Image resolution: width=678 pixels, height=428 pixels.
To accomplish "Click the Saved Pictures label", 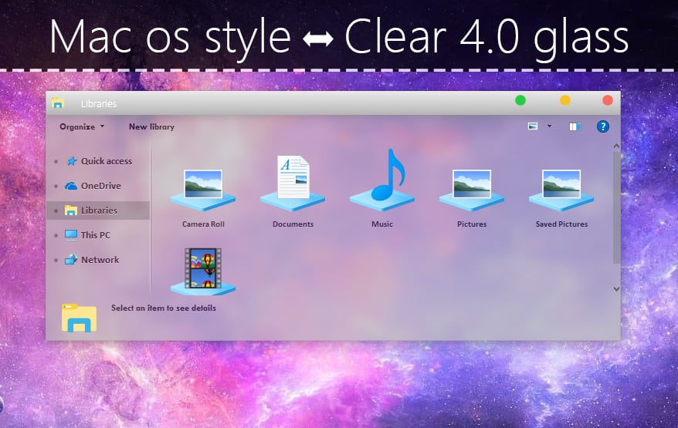I will click(x=561, y=224).
